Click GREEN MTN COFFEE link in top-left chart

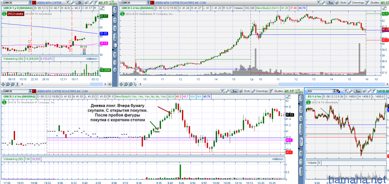pyautogui.click(x=50, y=3)
